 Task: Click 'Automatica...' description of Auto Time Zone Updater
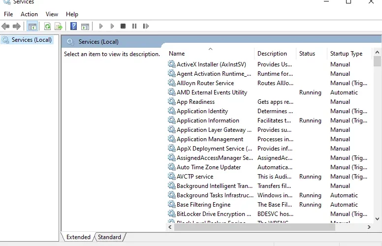click(275, 167)
